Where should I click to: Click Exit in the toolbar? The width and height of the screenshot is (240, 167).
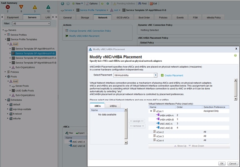153,3
